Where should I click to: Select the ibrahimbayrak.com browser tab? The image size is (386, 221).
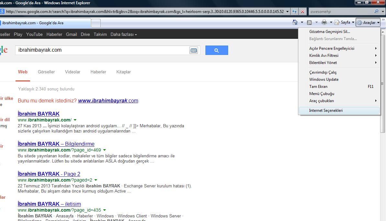coord(45,23)
